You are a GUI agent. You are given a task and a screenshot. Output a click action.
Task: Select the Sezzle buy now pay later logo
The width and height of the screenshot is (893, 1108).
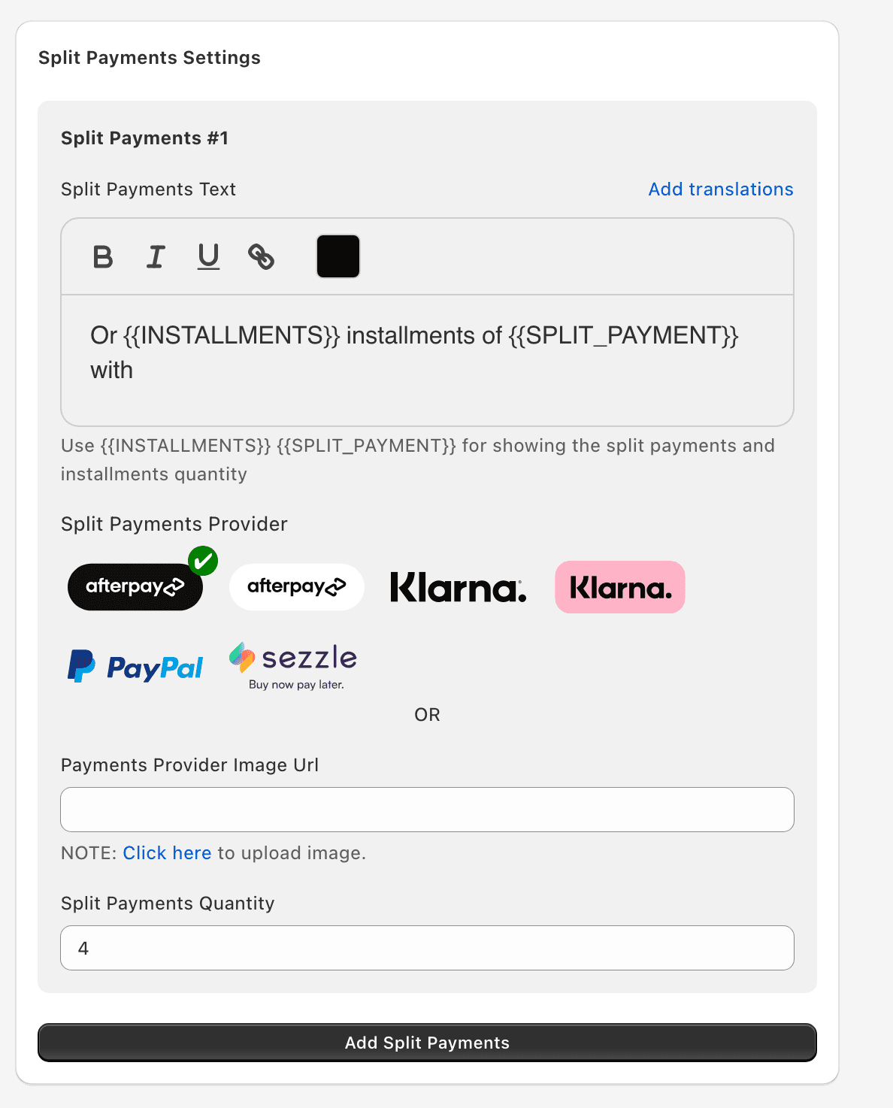[293, 666]
